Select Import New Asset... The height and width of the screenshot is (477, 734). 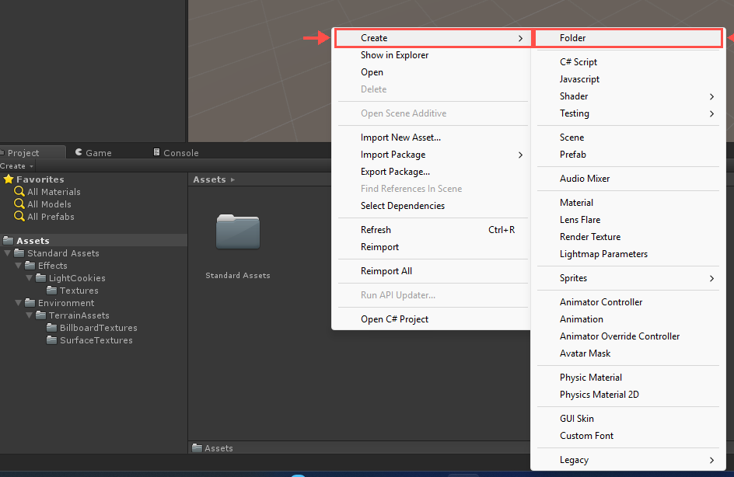432,138
